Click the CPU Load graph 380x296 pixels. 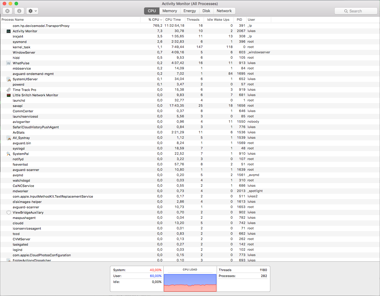[190, 283]
